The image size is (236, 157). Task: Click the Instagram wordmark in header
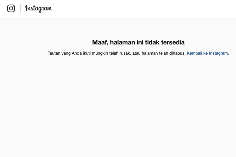pos(38,9)
